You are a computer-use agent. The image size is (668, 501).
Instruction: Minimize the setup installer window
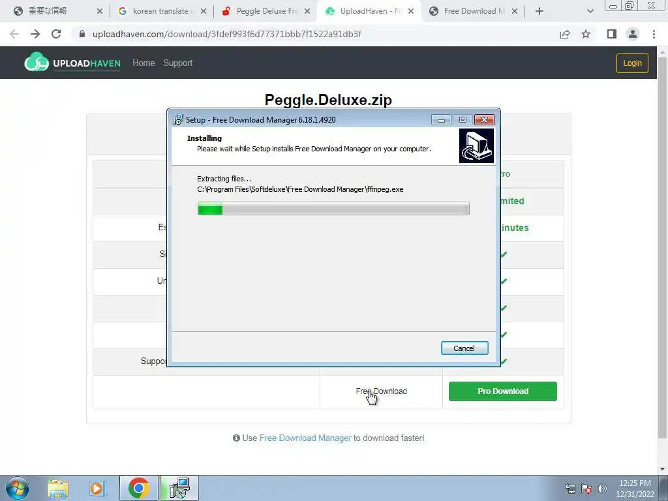pyautogui.click(x=441, y=120)
